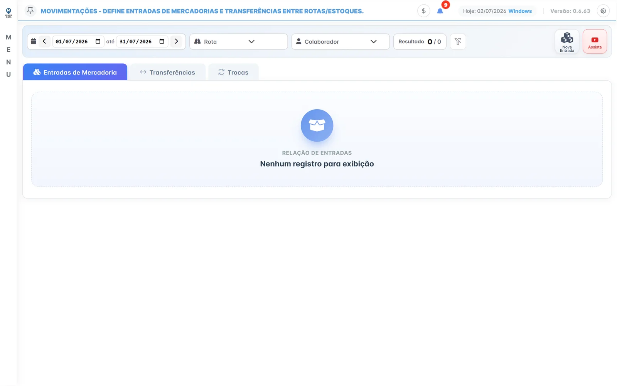The height and width of the screenshot is (386, 617).
Task: Open date picker for start date 01/07/2026
Action: (x=98, y=41)
